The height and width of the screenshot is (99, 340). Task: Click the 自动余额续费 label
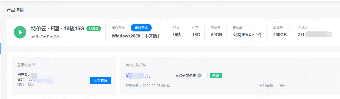(x=185, y=75)
